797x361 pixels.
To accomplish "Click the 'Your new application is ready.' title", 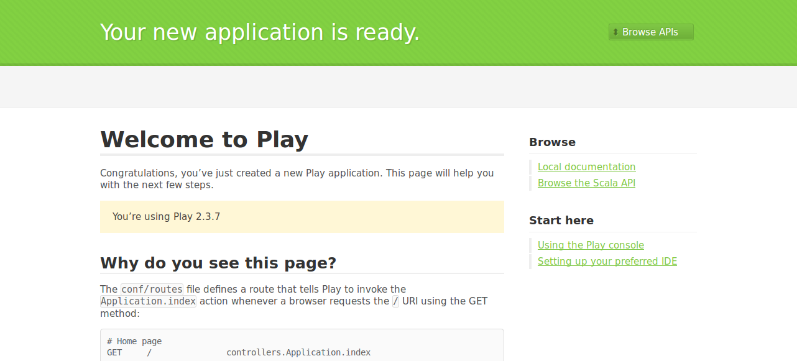I will click(260, 32).
